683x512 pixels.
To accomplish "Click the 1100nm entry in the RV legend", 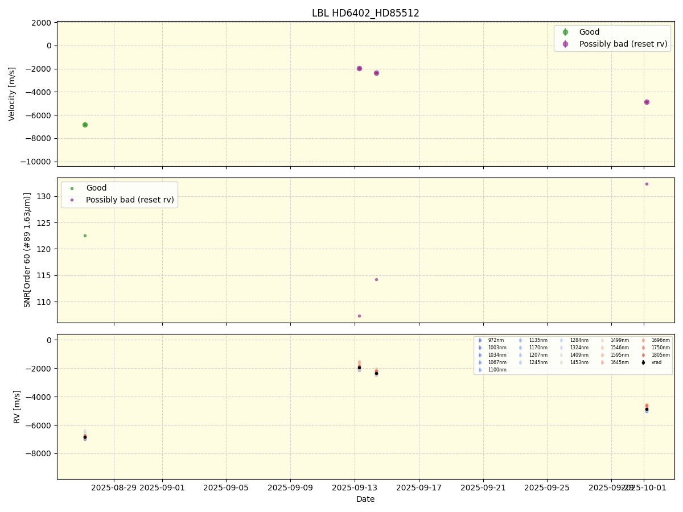I will coord(497,370).
